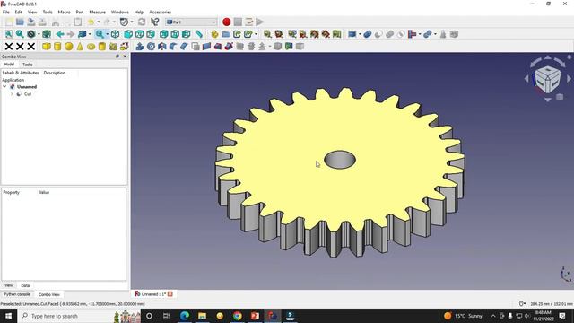The width and height of the screenshot is (574, 323).
Task: Click the What's This help cursor icon
Action: [x=154, y=22]
